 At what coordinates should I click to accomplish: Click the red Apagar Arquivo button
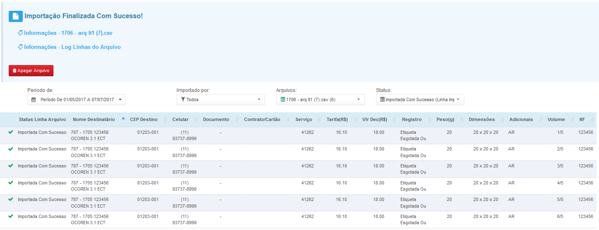[x=31, y=71]
